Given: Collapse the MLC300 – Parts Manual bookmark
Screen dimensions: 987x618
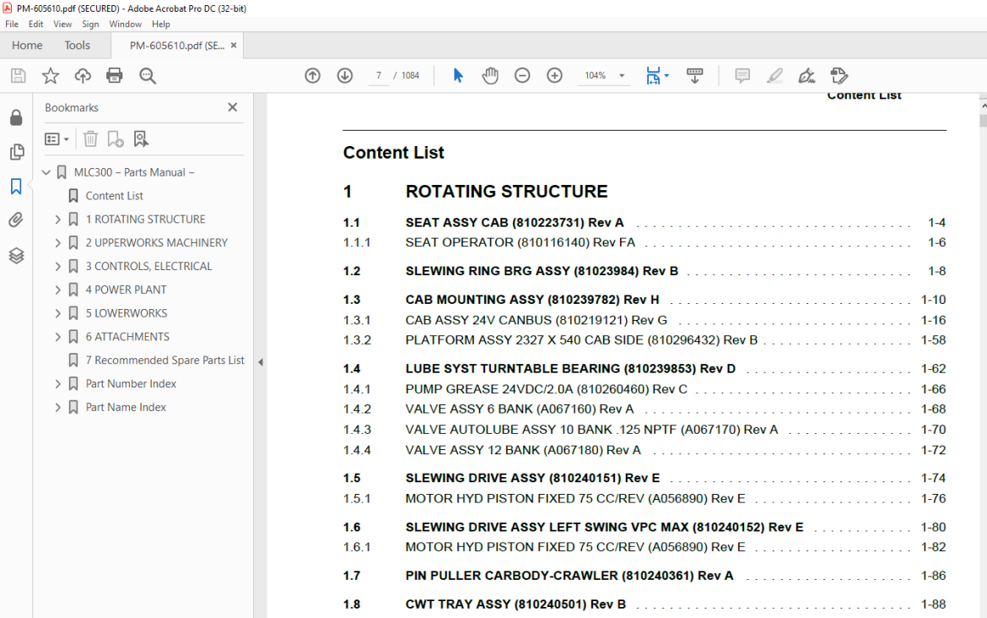Looking at the screenshot, I should click(x=46, y=172).
